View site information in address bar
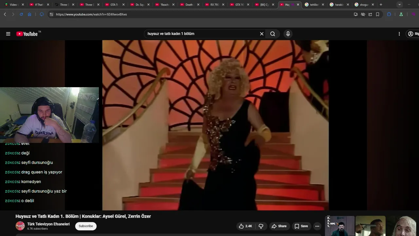This screenshot has width=419, height=236. [x=51, y=14]
